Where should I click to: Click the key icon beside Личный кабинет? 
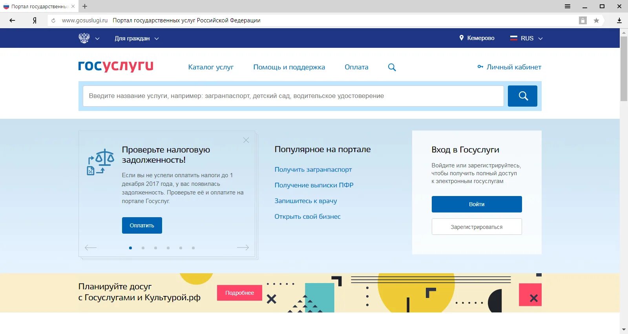[x=480, y=67]
